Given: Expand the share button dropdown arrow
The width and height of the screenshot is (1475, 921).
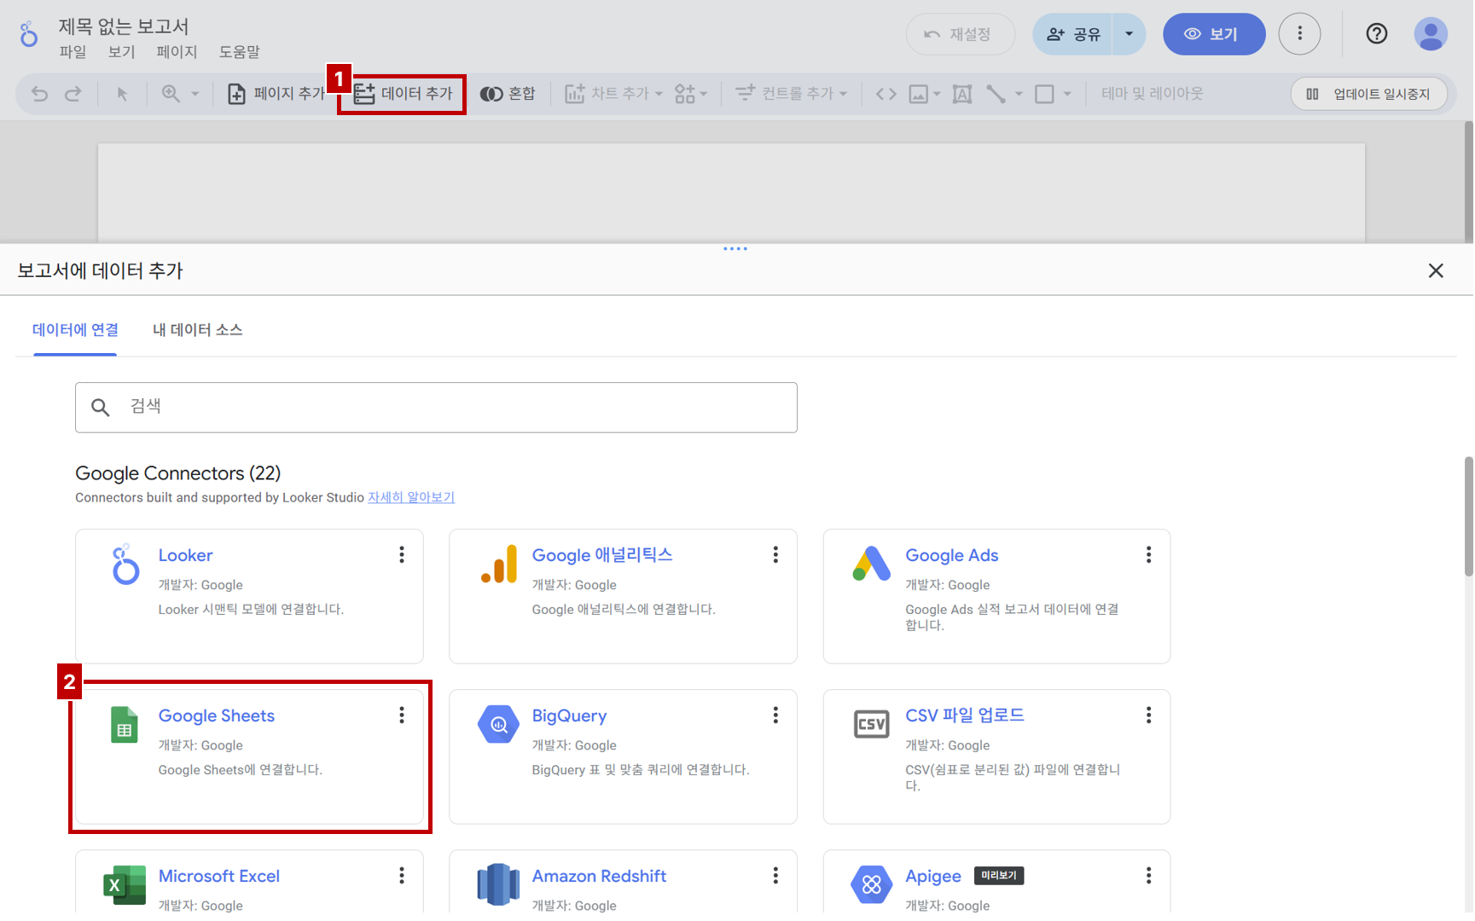Looking at the screenshot, I should coord(1129,34).
